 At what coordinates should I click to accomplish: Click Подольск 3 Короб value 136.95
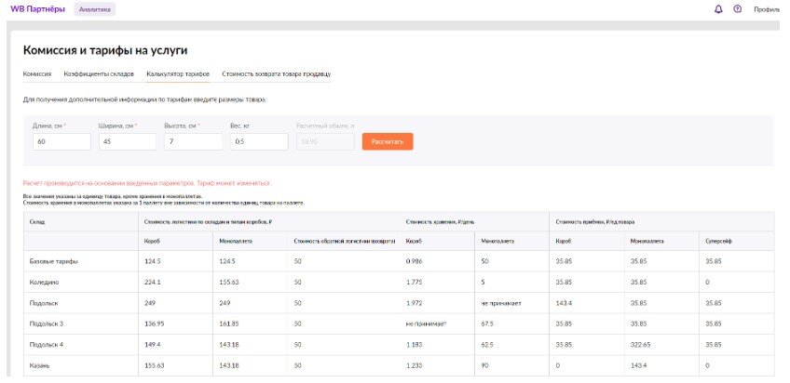pyautogui.click(x=154, y=324)
